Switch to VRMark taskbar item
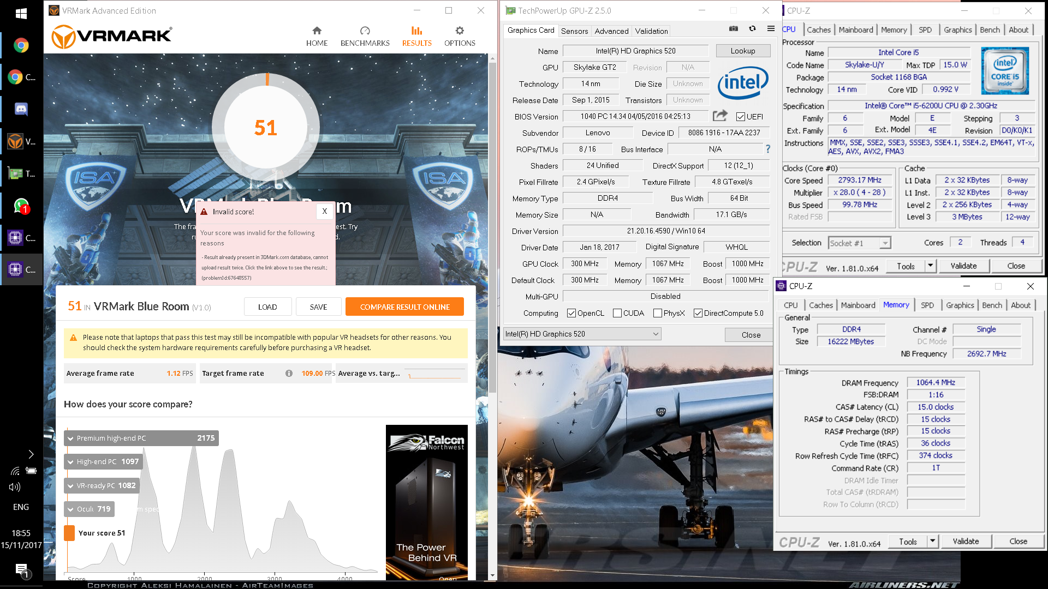This screenshot has height=589, width=1048. tap(21, 141)
